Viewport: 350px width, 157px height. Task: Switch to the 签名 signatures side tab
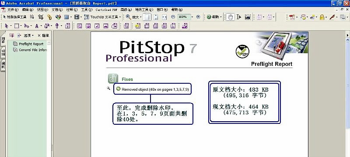coord(3,53)
